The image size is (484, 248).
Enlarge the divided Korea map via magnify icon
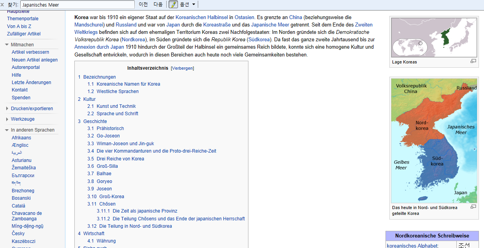pos(473,207)
